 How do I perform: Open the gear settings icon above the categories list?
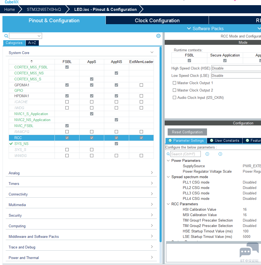click(158, 36)
